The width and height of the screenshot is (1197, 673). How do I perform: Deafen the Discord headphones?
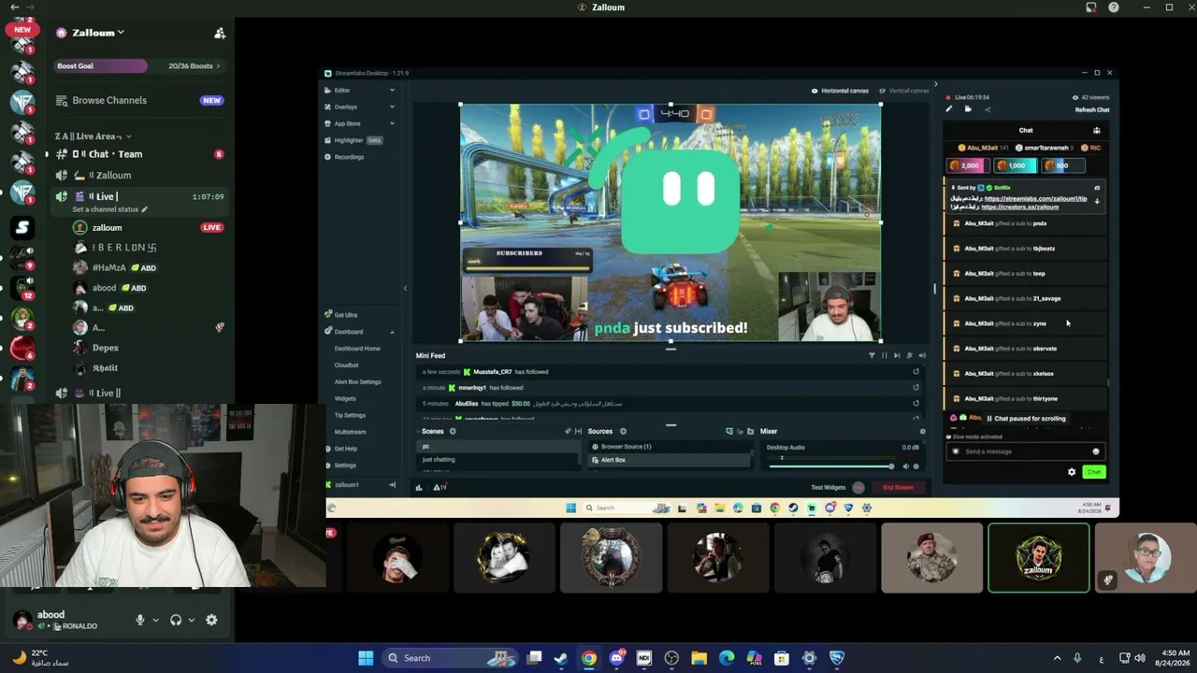tap(176, 620)
